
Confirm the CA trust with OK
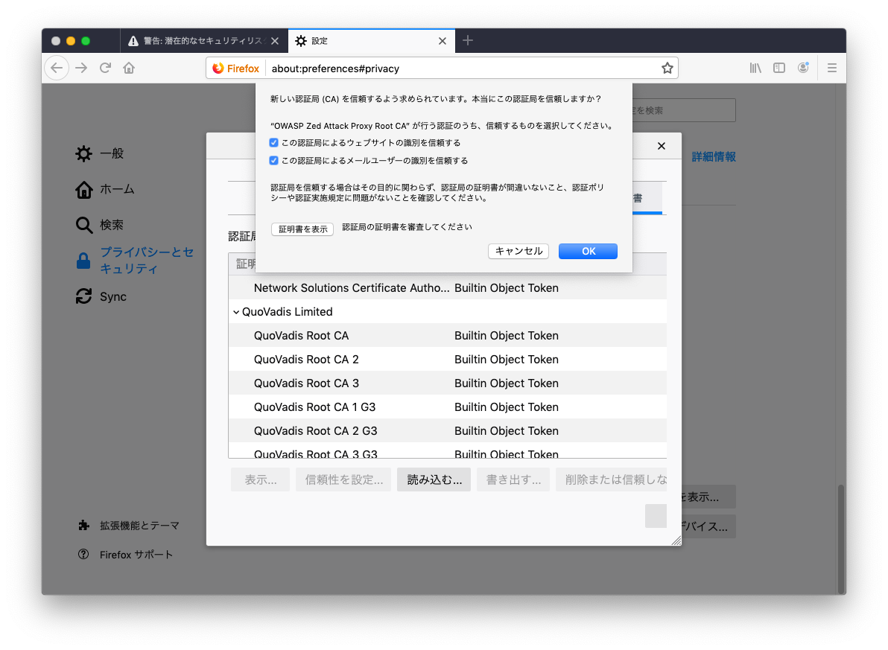(x=588, y=252)
